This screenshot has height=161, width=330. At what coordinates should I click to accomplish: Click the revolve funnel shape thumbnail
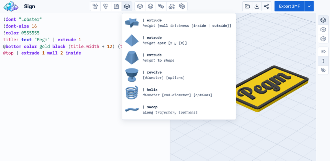(x=132, y=75)
